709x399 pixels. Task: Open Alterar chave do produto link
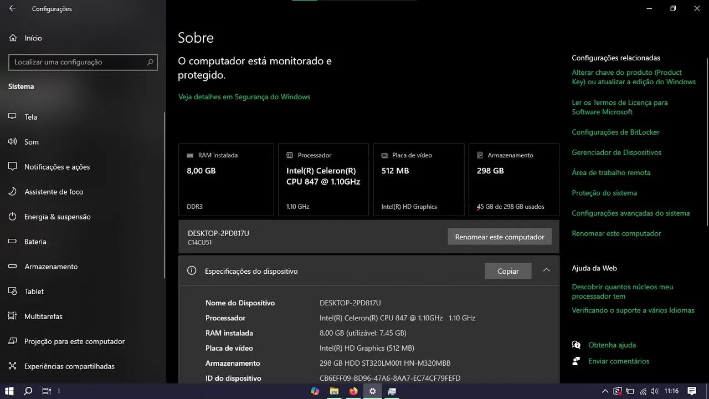pos(634,77)
